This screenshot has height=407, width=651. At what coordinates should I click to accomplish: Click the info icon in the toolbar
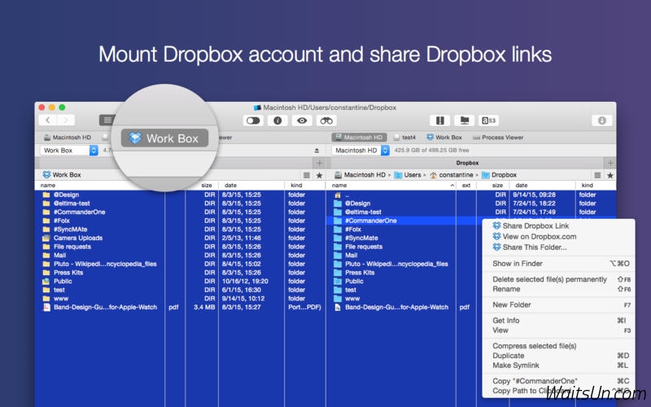(x=277, y=120)
